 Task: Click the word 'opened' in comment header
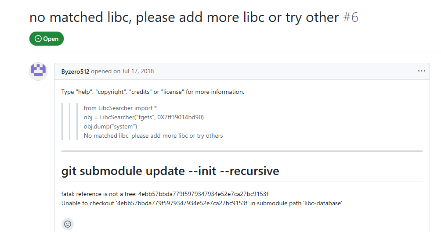click(101, 71)
